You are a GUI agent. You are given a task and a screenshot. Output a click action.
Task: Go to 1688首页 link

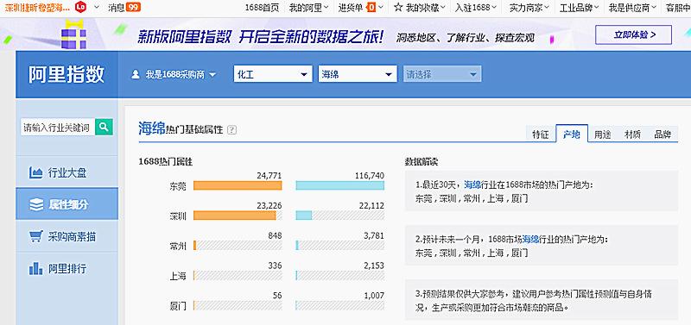pos(263,8)
